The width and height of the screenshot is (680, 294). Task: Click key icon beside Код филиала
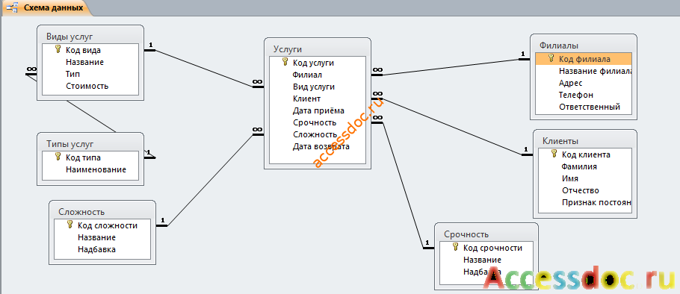click(551, 58)
